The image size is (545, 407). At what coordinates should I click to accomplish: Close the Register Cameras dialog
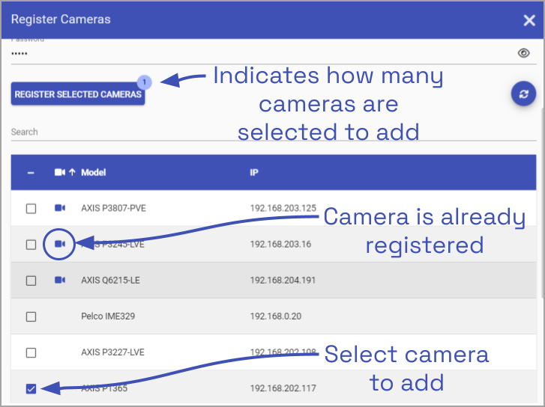click(x=529, y=20)
